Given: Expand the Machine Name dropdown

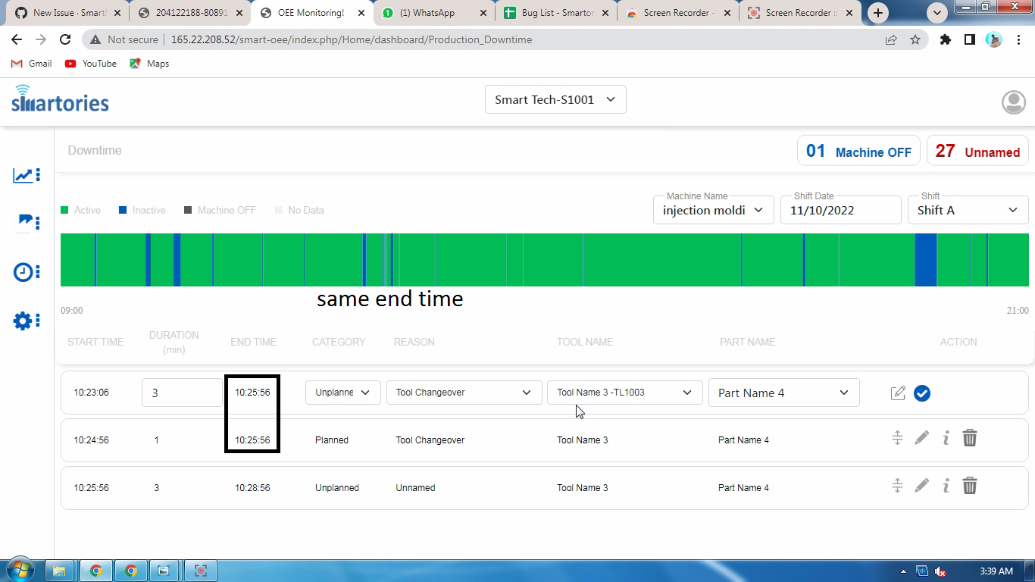Looking at the screenshot, I should click(x=713, y=210).
